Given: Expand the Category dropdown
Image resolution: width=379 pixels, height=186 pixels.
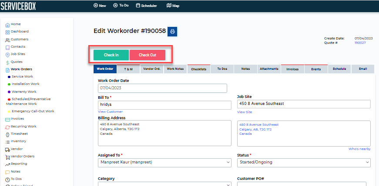Looking at the screenshot, I should click(x=164, y=184).
